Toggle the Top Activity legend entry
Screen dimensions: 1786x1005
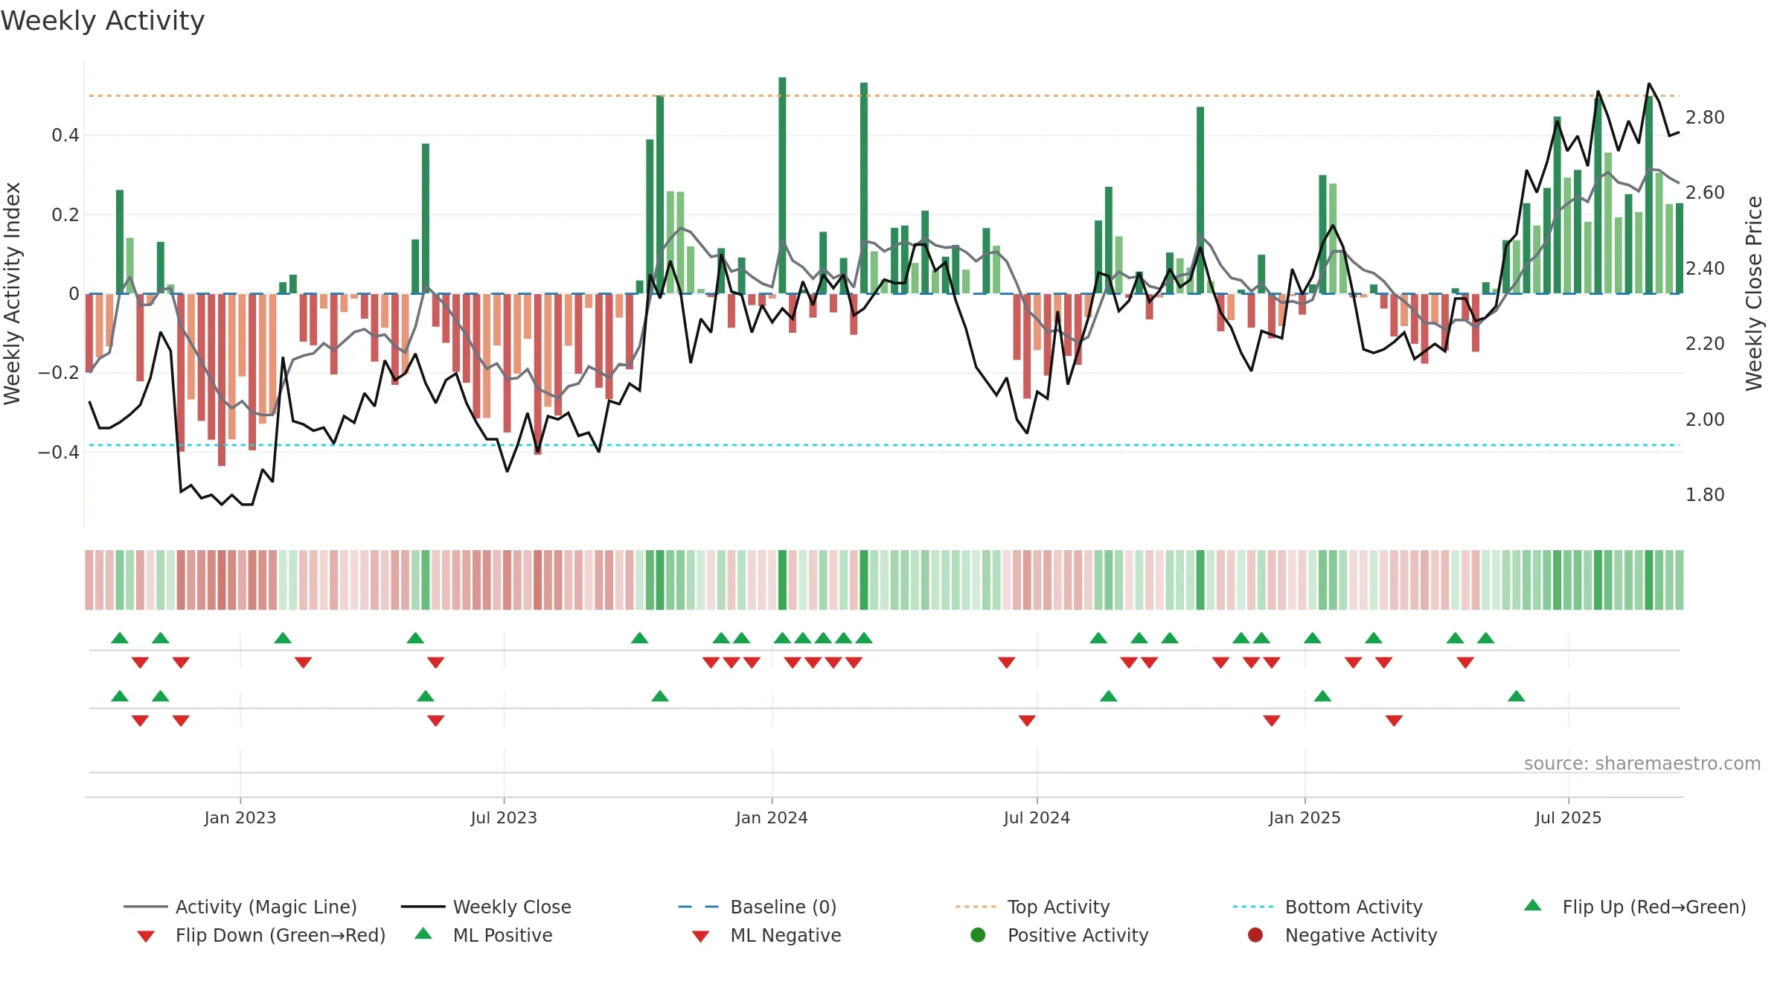[x=1033, y=907]
